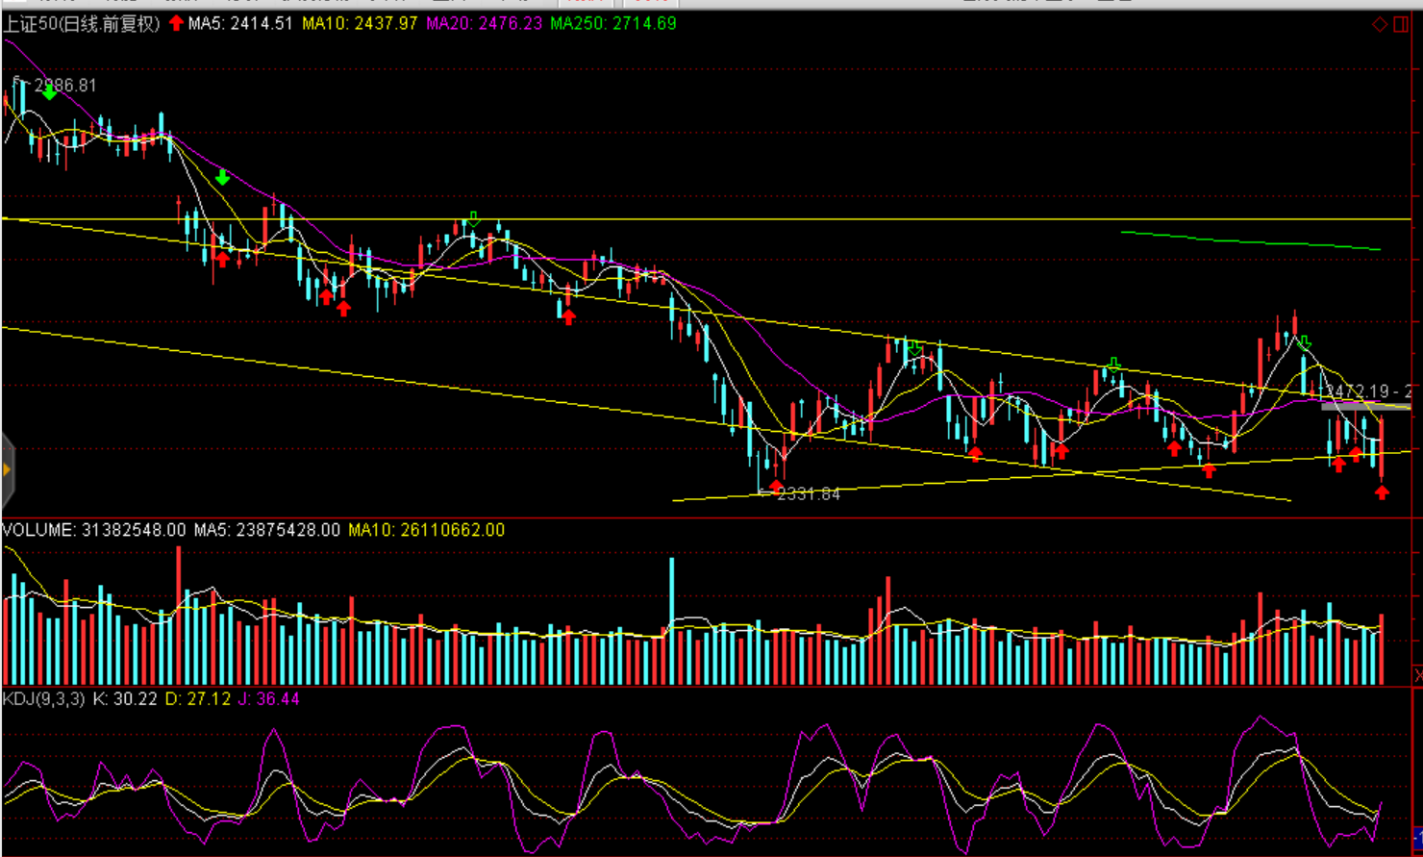Click the rightmost red buy arrow on chart
This screenshot has height=857, width=1423.
[x=1382, y=492]
